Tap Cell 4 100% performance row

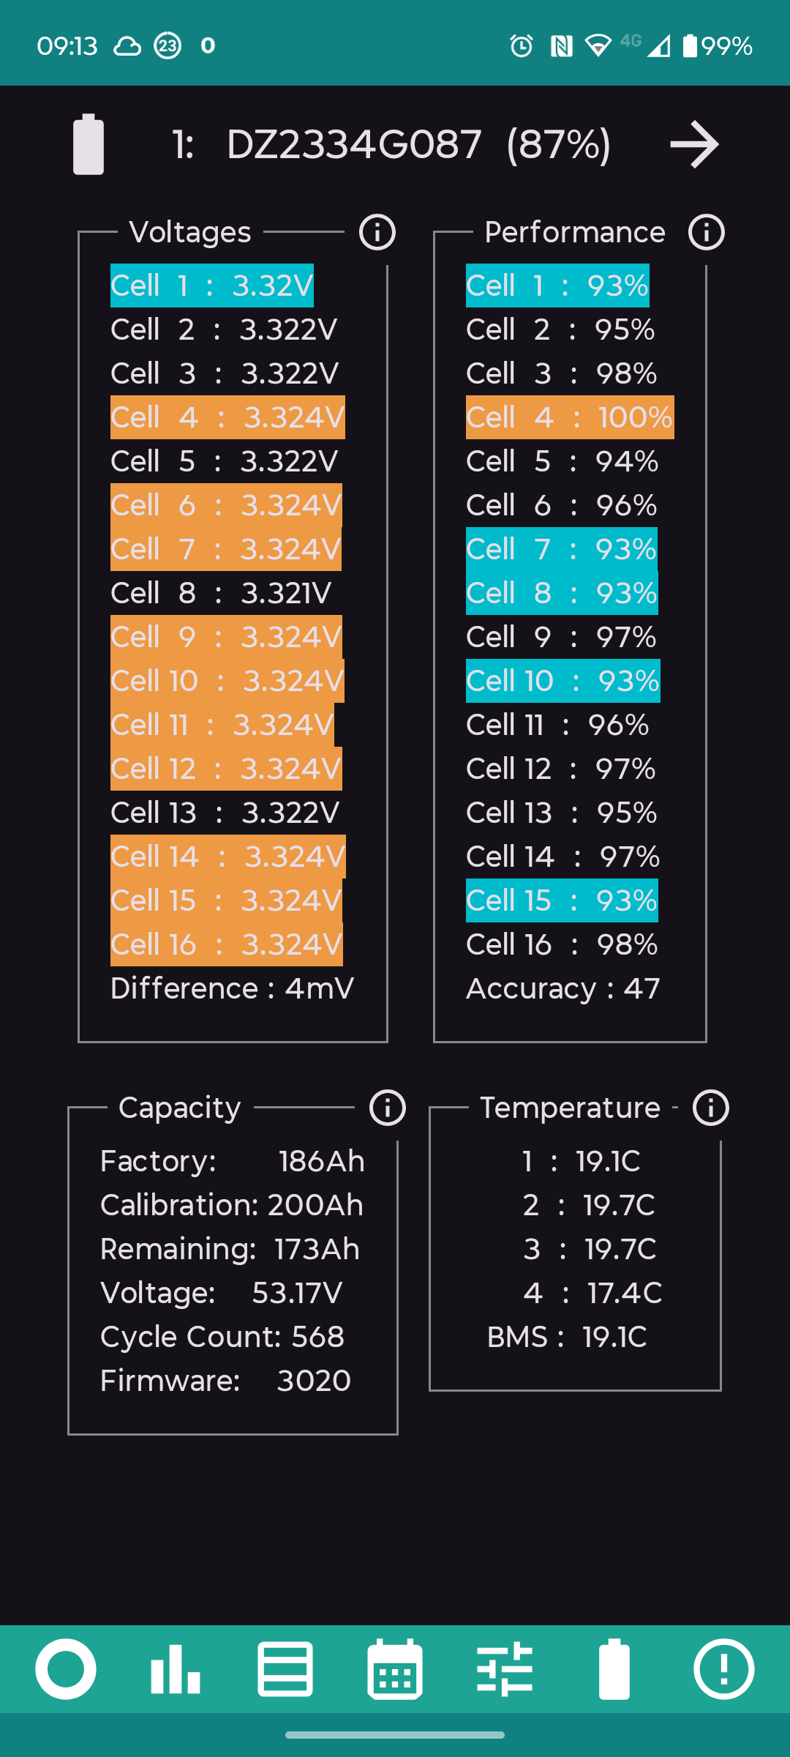point(570,417)
